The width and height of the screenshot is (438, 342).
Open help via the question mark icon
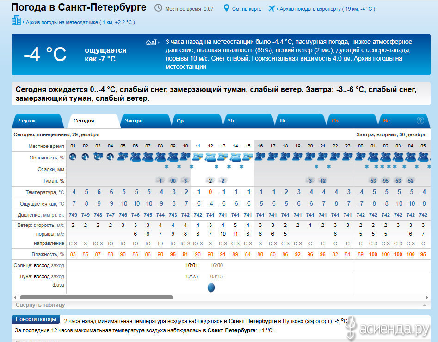420,121
